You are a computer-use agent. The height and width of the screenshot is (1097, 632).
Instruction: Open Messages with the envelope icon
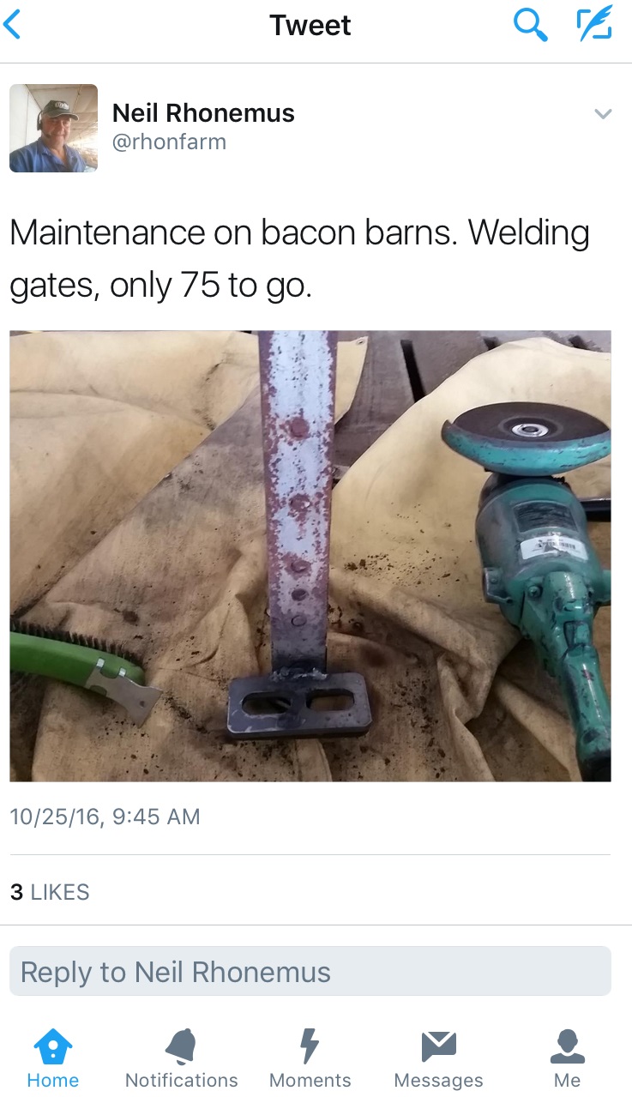coord(438,1046)
